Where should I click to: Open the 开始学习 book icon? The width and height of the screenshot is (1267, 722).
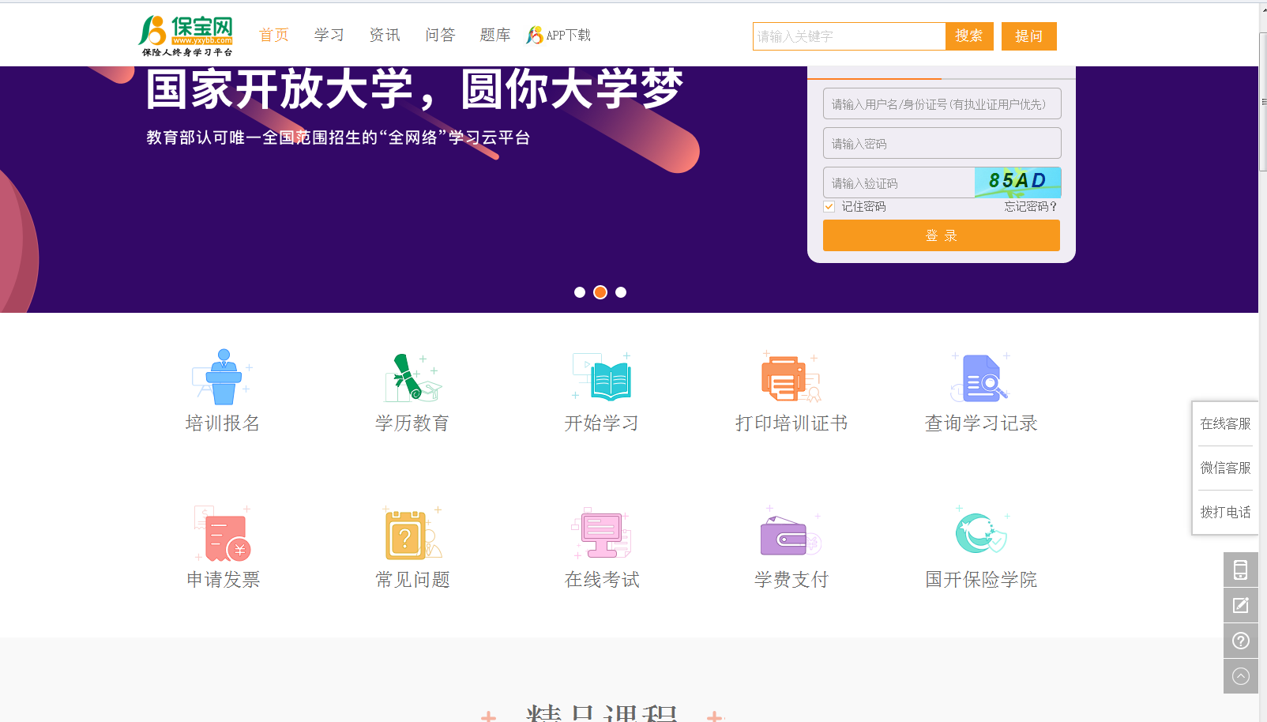pyautogui.click(x=602, y=378)
